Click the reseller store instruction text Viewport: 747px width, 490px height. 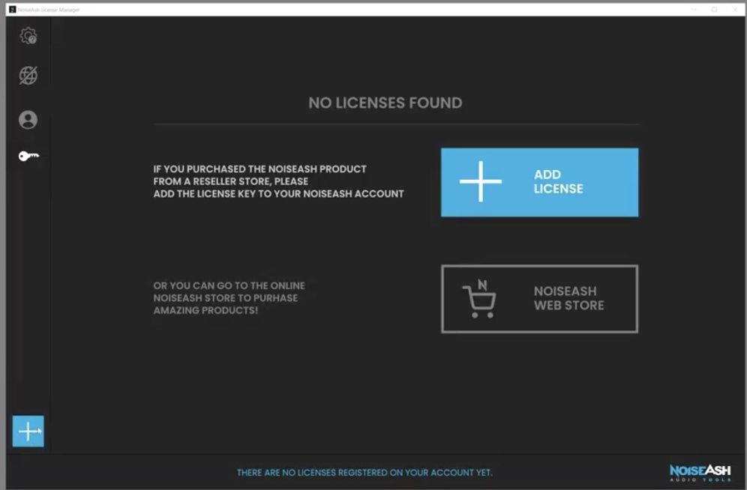click(x=278, y=181)
